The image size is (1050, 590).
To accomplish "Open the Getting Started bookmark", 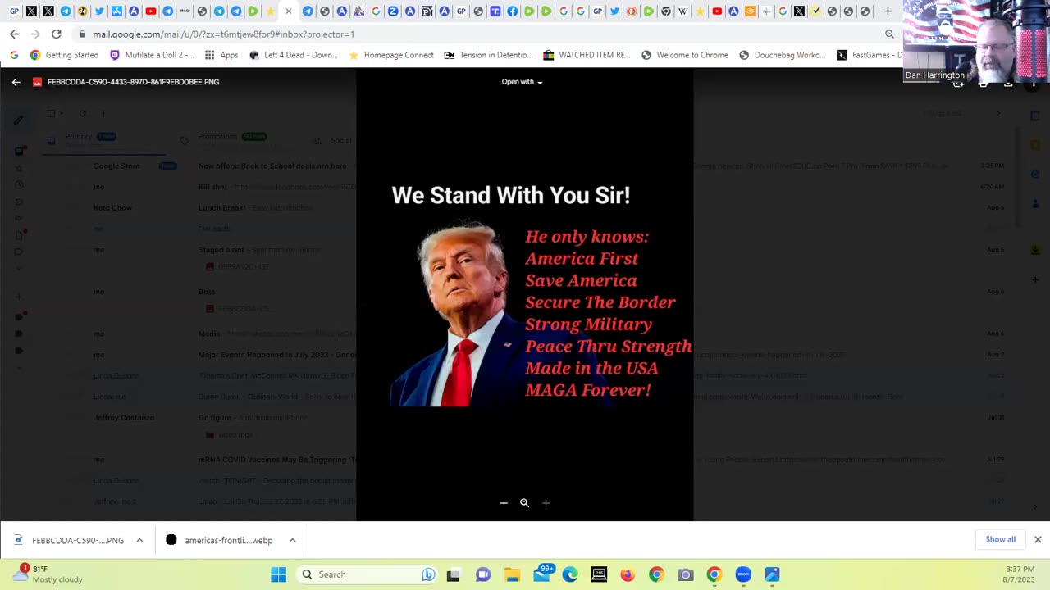I will coord(64,55).
